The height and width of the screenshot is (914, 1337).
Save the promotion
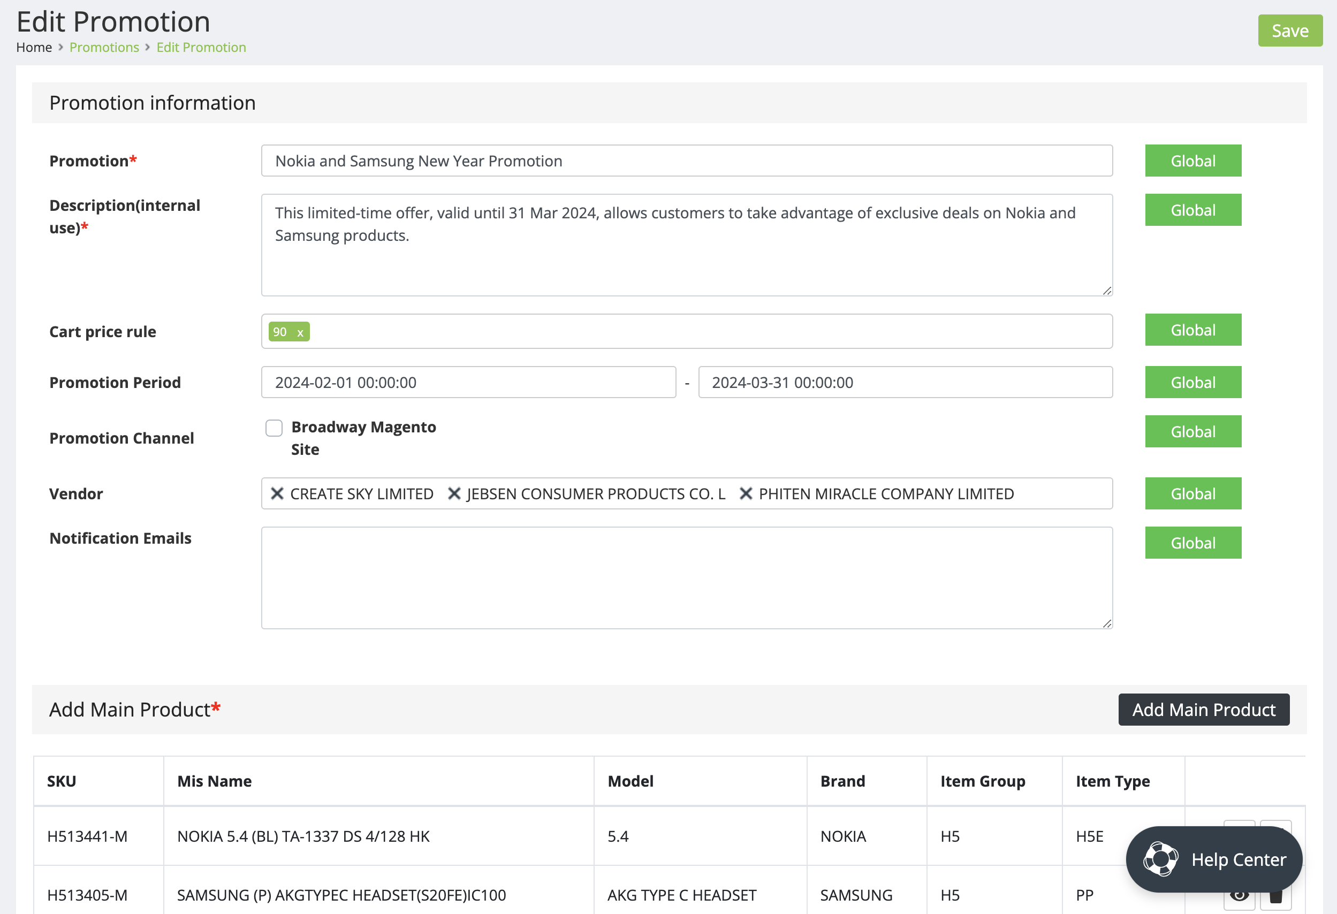click(1290, 31)
